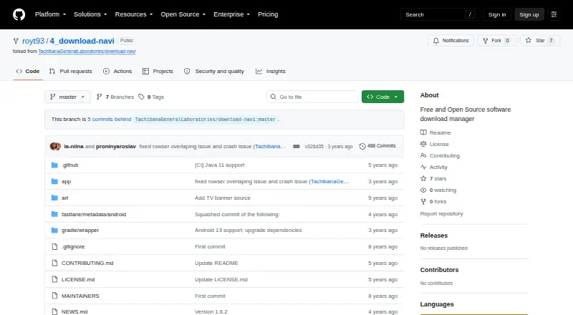Click the GitHub logo icon
This screenshot has height=315, width=573.
(19, 14)
